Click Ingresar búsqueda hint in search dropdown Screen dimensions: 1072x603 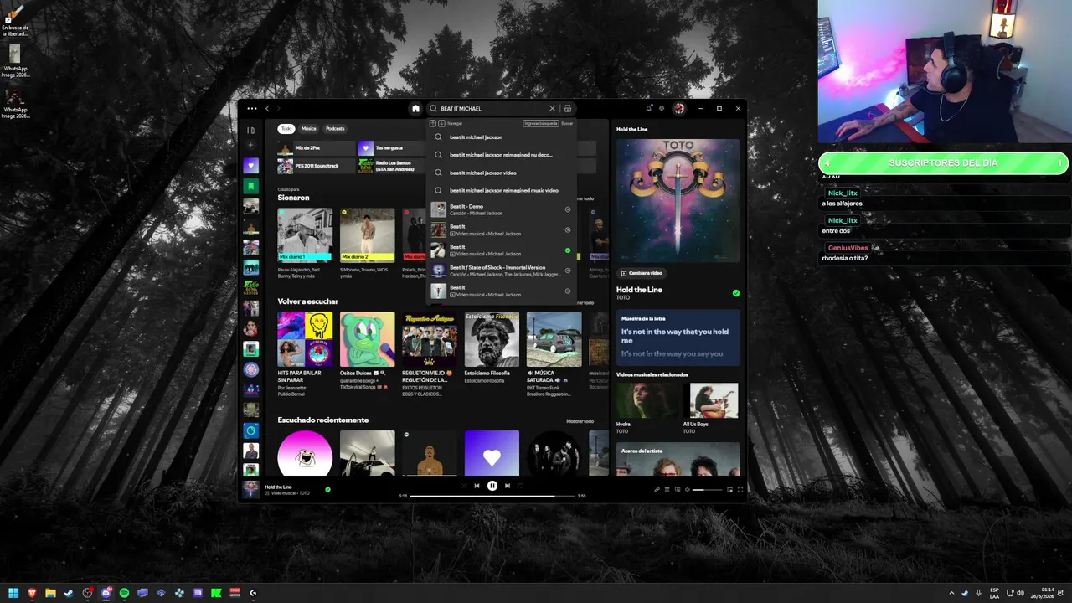[540, 123]
